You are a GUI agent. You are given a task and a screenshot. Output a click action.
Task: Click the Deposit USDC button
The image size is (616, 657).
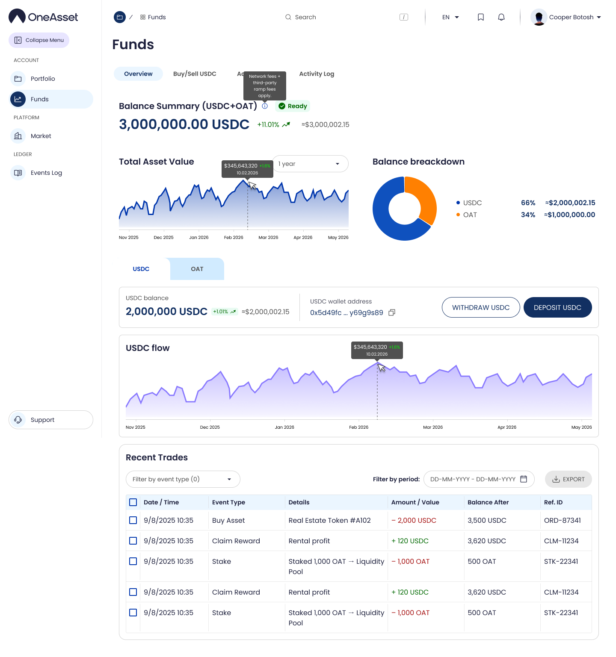click(x=557, y=307)
